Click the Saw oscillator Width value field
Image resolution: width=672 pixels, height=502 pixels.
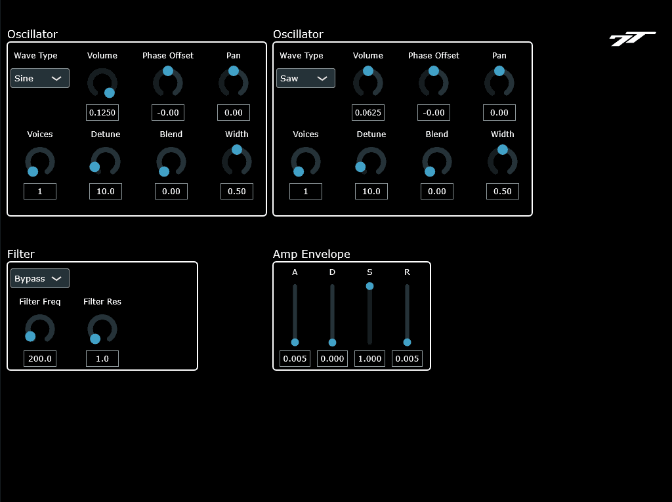pyautogui.click(x=502, y=191)
